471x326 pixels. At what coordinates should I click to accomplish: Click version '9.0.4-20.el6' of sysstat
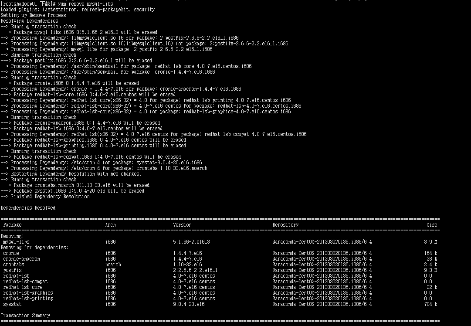coord(189,304)
